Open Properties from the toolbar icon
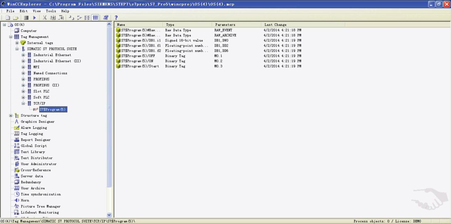 [x=106, y=18]
